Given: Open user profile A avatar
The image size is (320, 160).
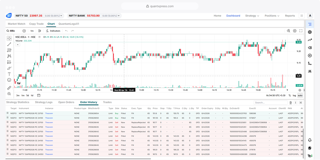Looking at the screenshot, I should 310,16.
